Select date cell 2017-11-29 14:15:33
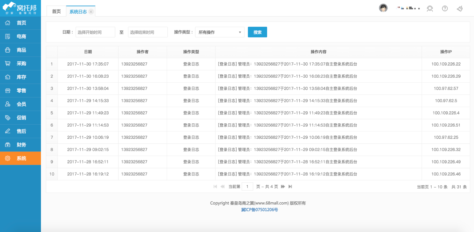This screenshot has height=232, width=474. click(x=88, y=101)
